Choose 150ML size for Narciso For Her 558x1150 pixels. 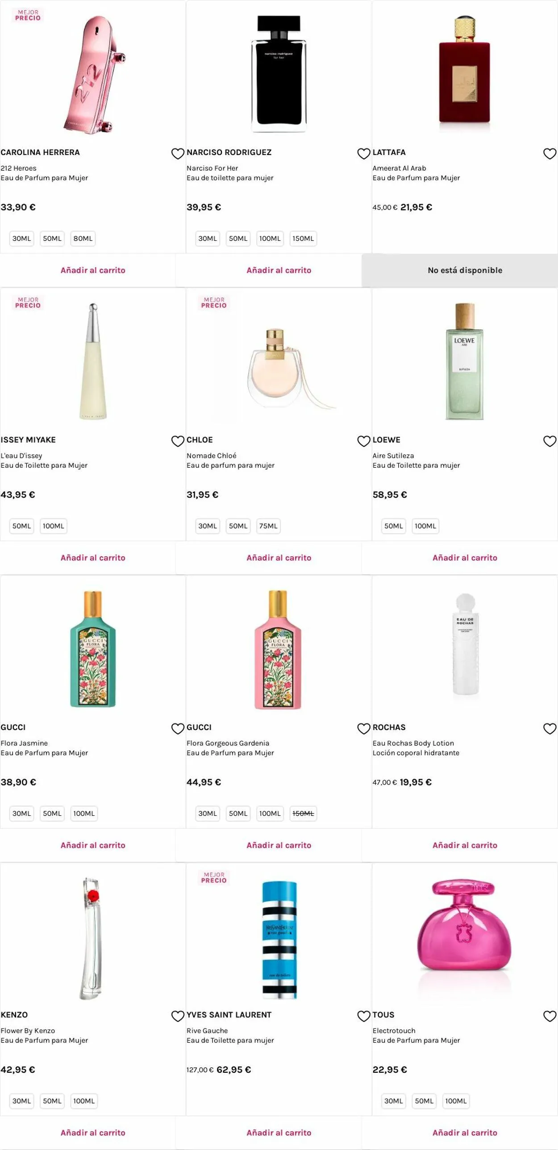pos(303,239)
